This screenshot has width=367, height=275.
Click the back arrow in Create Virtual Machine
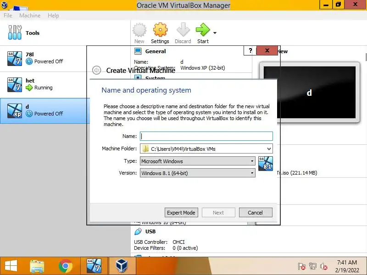click(96, 70)
